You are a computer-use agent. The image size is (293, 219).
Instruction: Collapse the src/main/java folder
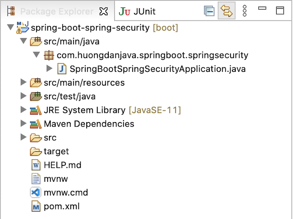pyautogui.click(x=23, y=41)
